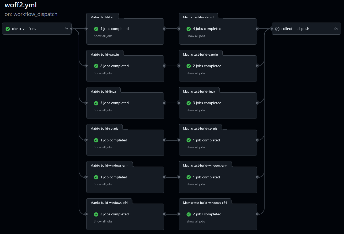Screen dimensions: 344x234
Task: Click test-build-windows-x64 green checkmark icon
Action: click(189, 214)
